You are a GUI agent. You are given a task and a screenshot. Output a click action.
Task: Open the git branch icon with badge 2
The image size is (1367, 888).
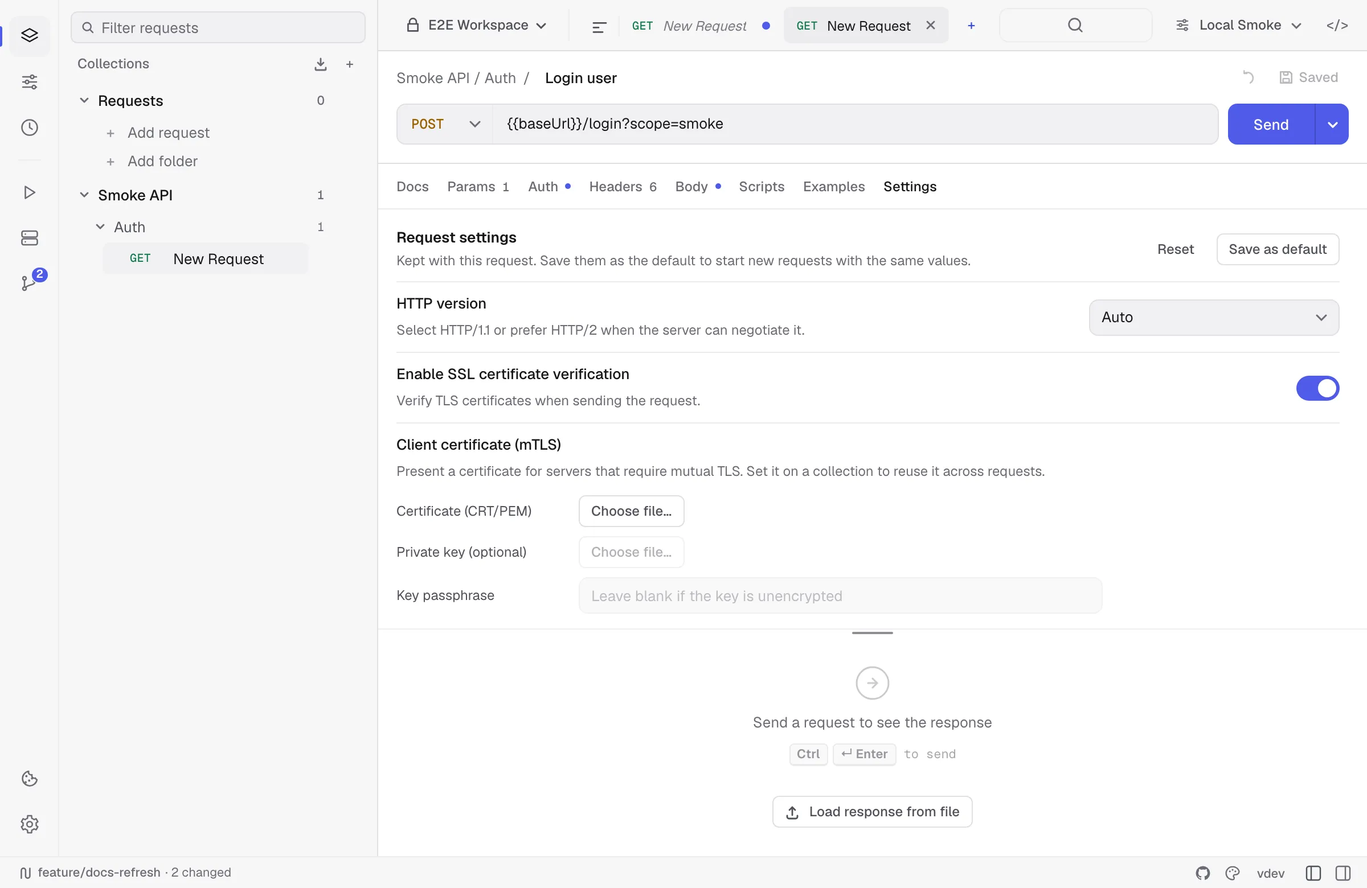[29, 282]
